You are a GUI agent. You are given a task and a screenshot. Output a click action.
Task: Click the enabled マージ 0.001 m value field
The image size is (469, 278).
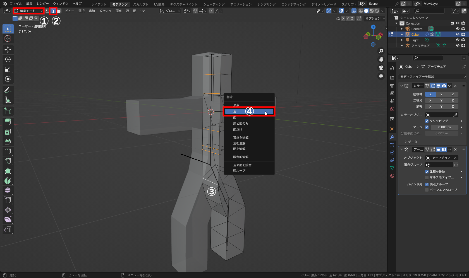point(444,127)
